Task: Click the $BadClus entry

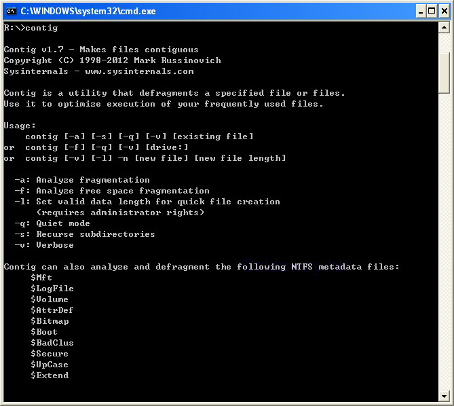Action: pyautogui.click(x=52, y=343)
